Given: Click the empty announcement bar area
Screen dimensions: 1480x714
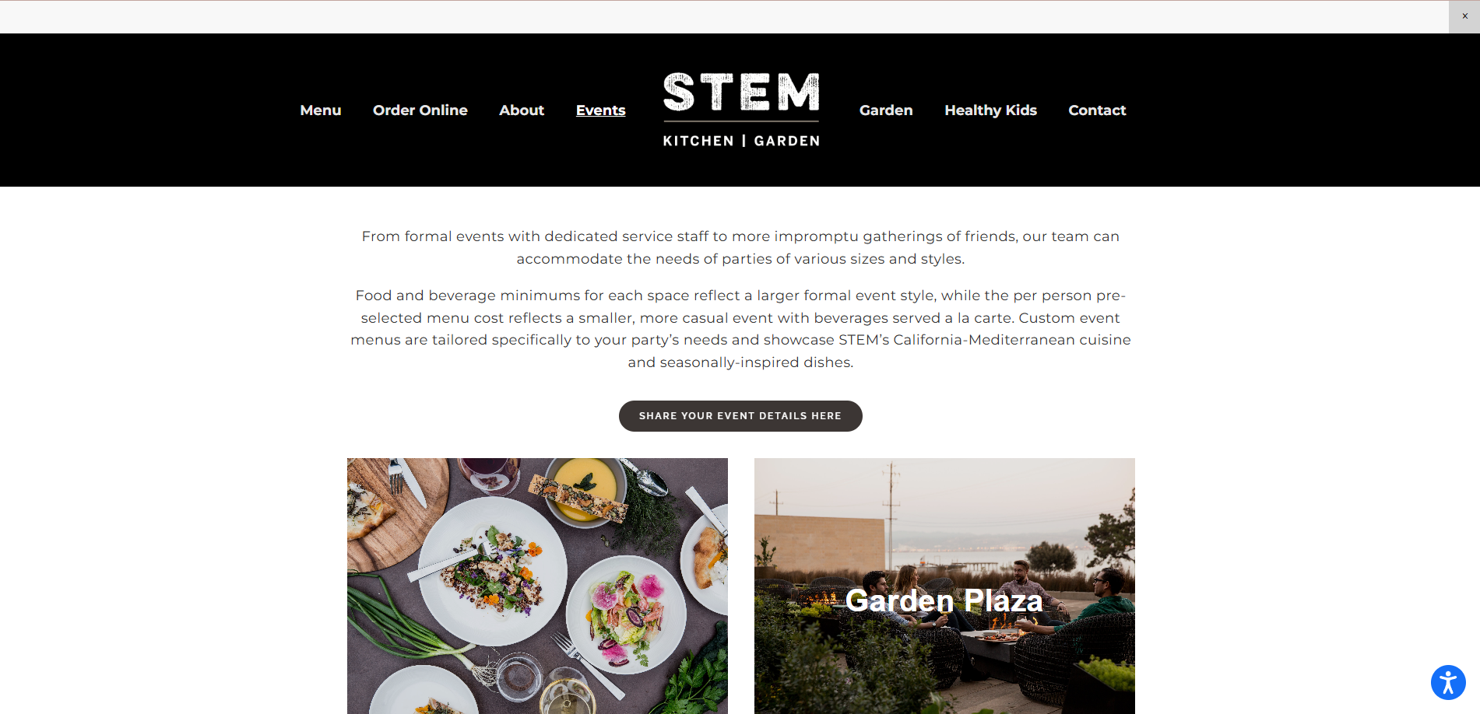Looking at the screenshot, I should [724, 16].
